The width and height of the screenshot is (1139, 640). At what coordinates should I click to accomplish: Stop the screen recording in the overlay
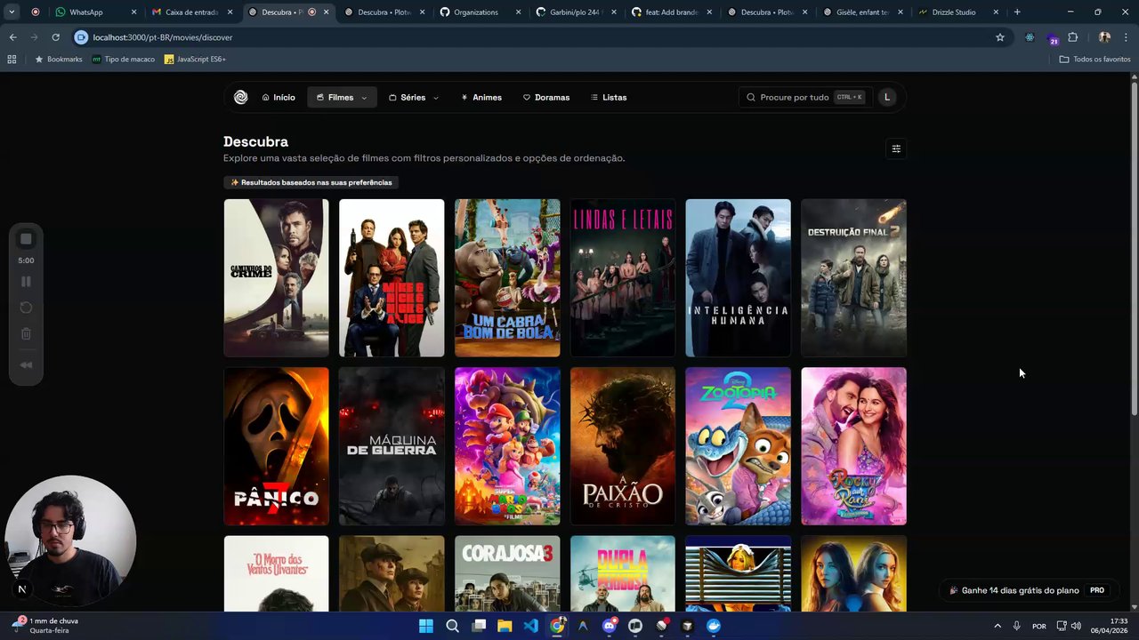pos(26,239)
